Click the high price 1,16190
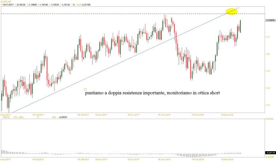Viewport: 276px width, 163px height. coord(44,5)
